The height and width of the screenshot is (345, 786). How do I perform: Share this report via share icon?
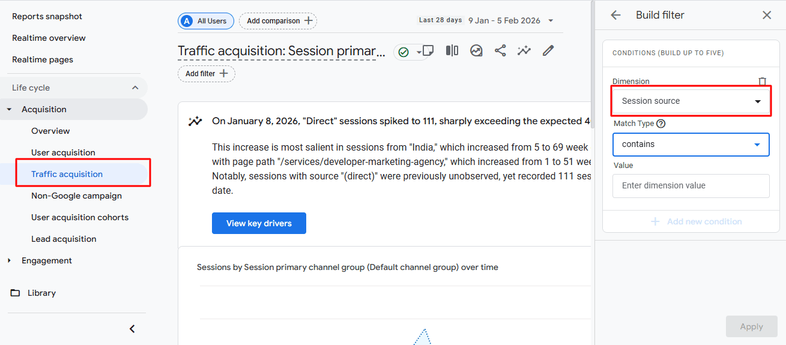500,51
